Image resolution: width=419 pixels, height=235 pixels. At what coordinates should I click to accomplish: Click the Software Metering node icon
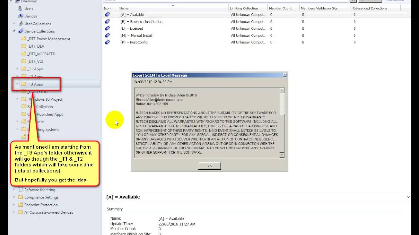[21, 190]
